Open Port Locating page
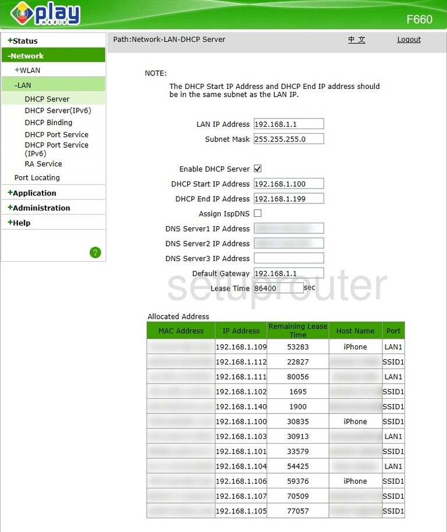Screen dimensions: 447x532 [x=37, y=178]
